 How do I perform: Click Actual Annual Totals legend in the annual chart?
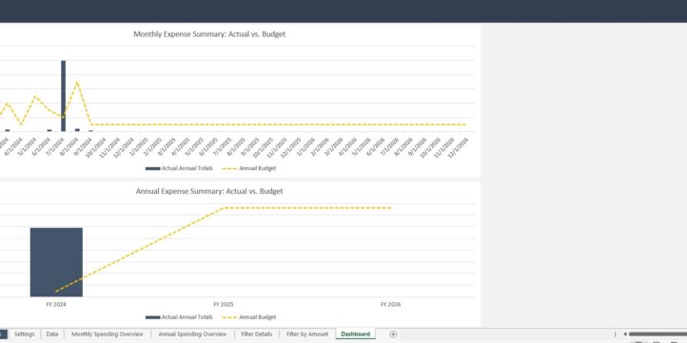coord(179,317)
